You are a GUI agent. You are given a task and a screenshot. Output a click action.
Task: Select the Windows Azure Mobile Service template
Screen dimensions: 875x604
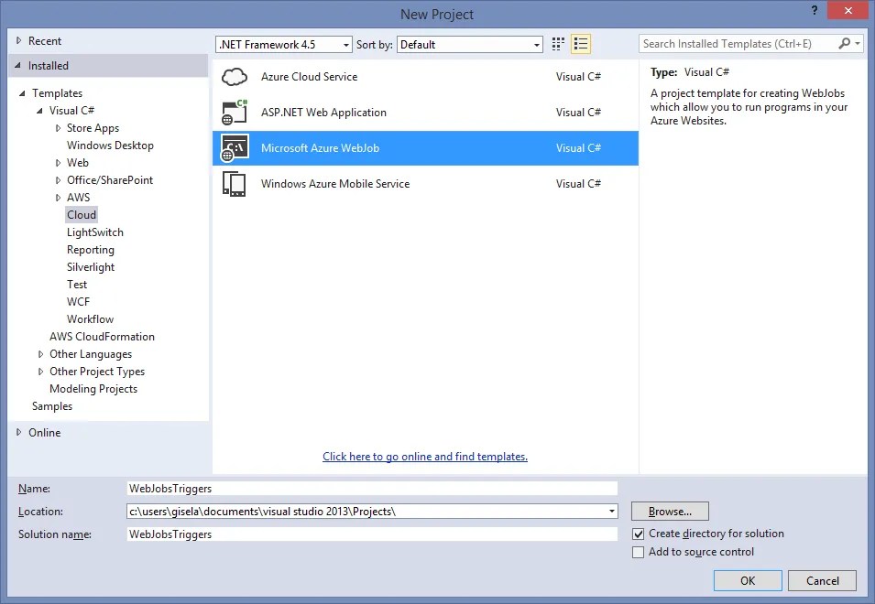pyautogui.click(x=425, y=184)
